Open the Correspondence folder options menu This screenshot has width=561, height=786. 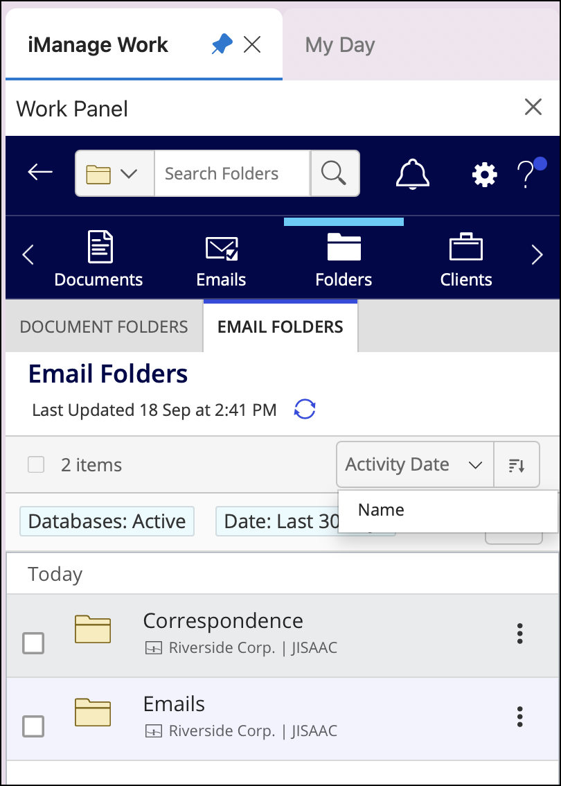coord(519,634)
